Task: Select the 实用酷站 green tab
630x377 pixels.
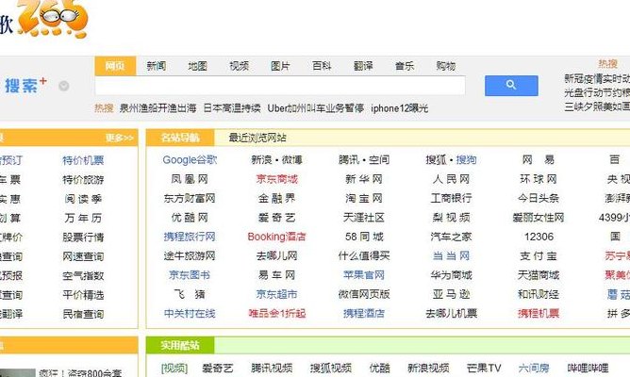Action: point(180,345)
